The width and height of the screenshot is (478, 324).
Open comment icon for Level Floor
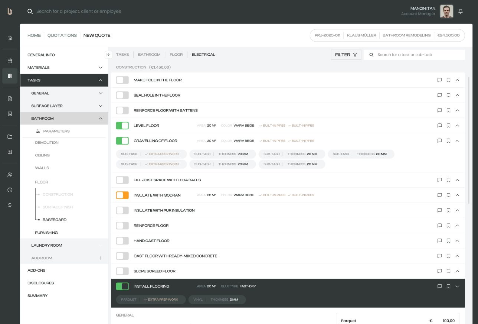point(439,126)
